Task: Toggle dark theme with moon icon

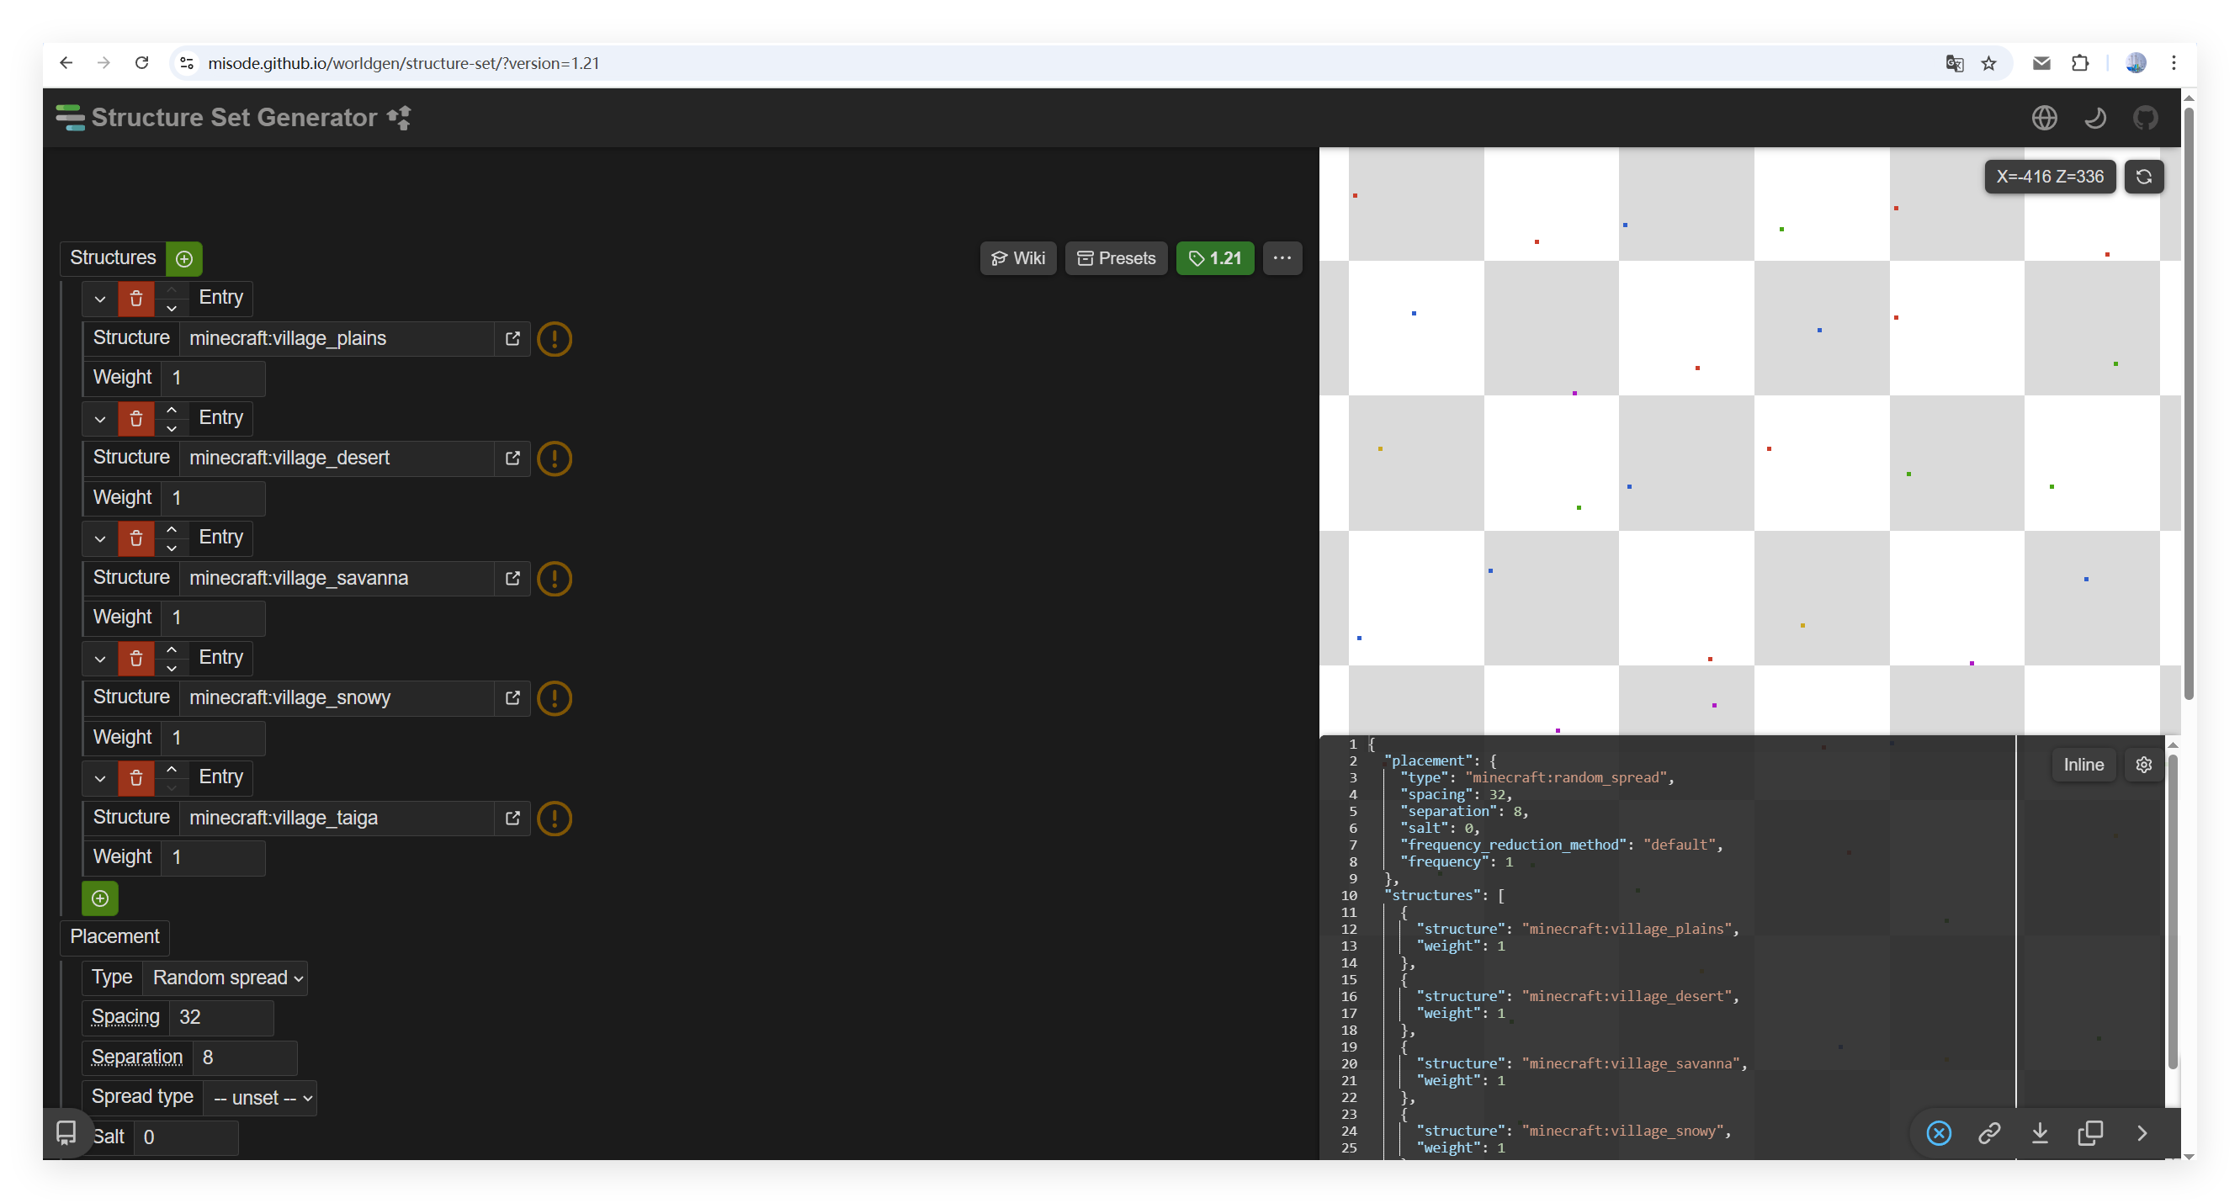Action: (x=2094, y=117)
